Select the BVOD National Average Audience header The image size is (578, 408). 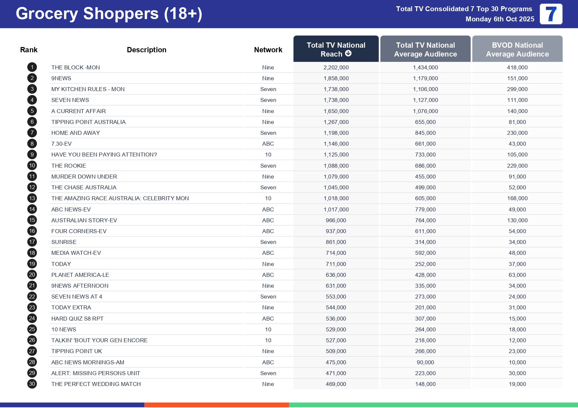pos(517,49)
